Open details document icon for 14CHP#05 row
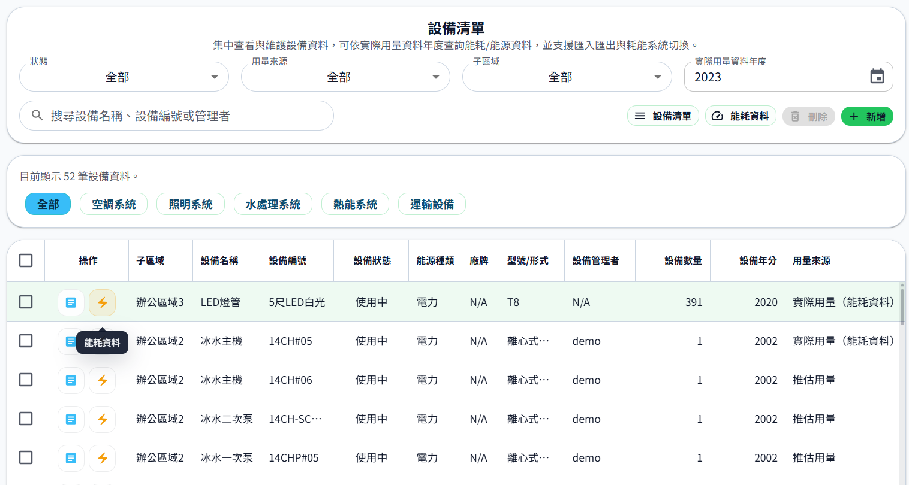The image size is (909, 485). (x=71, y=458)
